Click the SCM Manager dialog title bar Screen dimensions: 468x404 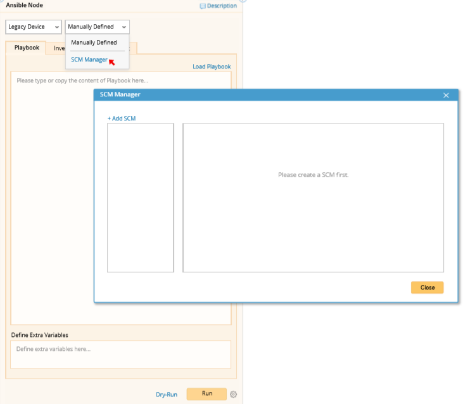tap(269, 95)
